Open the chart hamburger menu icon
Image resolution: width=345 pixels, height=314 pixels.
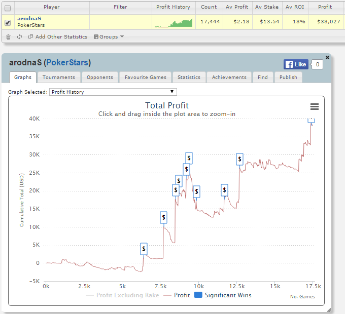point(315,107)
